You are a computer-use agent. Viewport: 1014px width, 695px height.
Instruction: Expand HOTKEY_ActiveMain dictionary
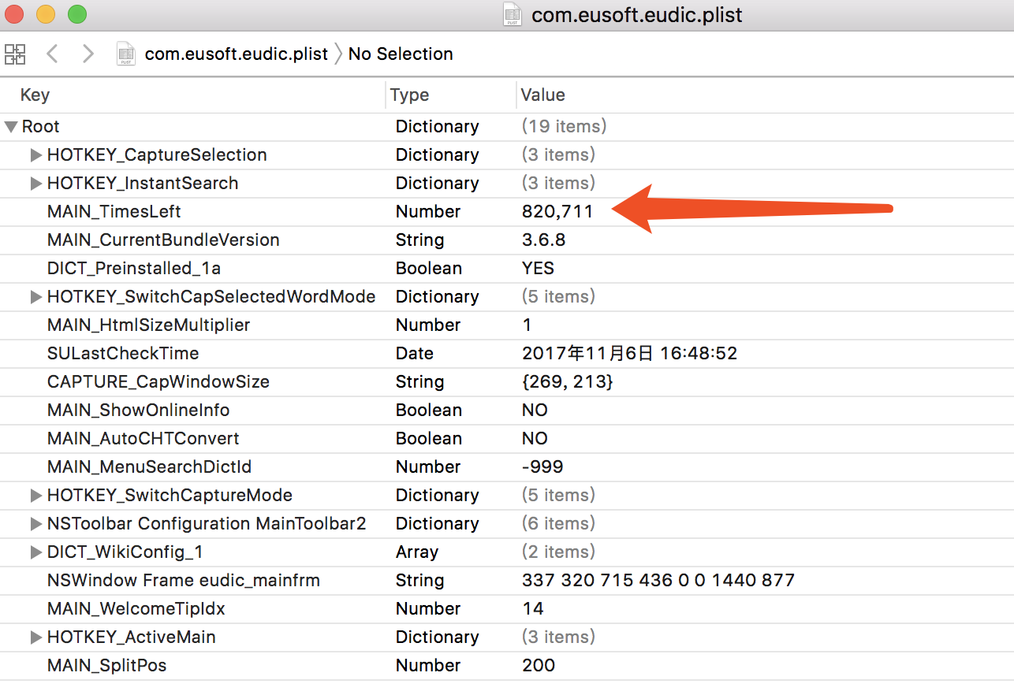[35, 637]
